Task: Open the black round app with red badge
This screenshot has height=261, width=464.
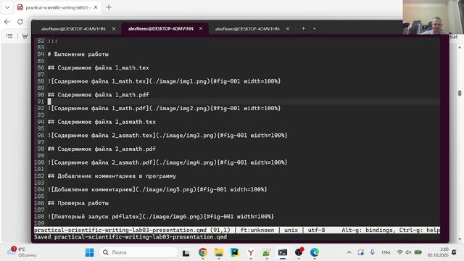Action: [x=299, y=252]
